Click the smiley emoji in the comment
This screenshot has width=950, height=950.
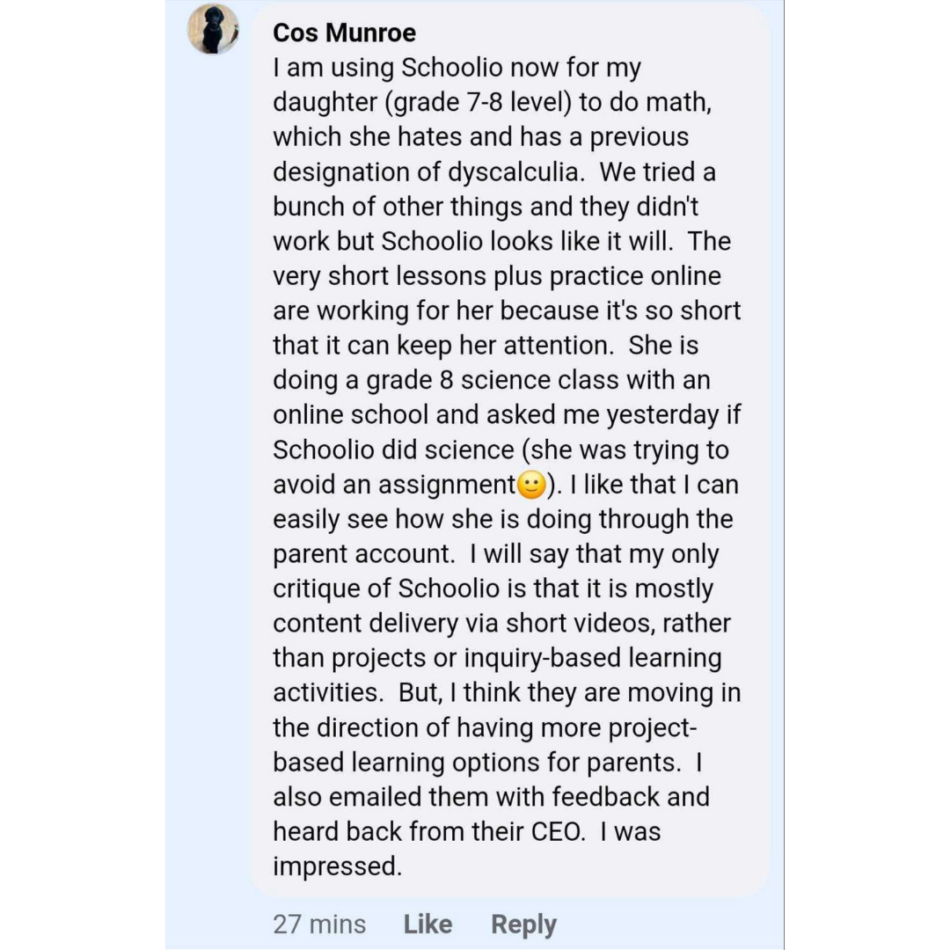[530, 485]
